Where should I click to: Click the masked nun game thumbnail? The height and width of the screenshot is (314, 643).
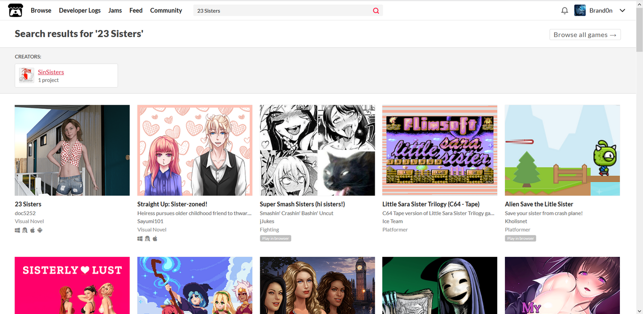pyautogui.click(x=440, y=285)
